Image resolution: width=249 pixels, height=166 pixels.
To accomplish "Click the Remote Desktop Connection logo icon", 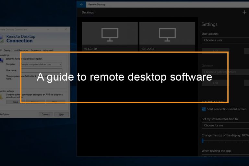I will click(2, 39).
